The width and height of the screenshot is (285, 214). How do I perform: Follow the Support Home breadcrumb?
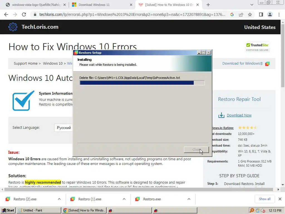point(26,64)
